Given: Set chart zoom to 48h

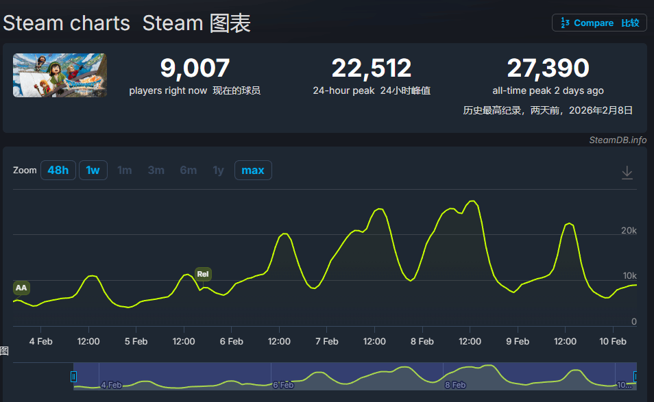Looking at the screenshot, I should click(58, 170).
